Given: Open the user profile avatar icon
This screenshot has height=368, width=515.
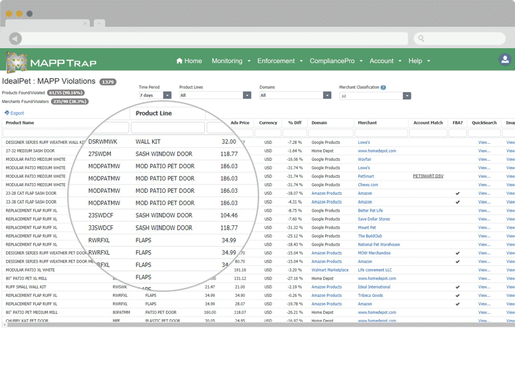Looking at the screenshot, I should click(x=505, y=60).
